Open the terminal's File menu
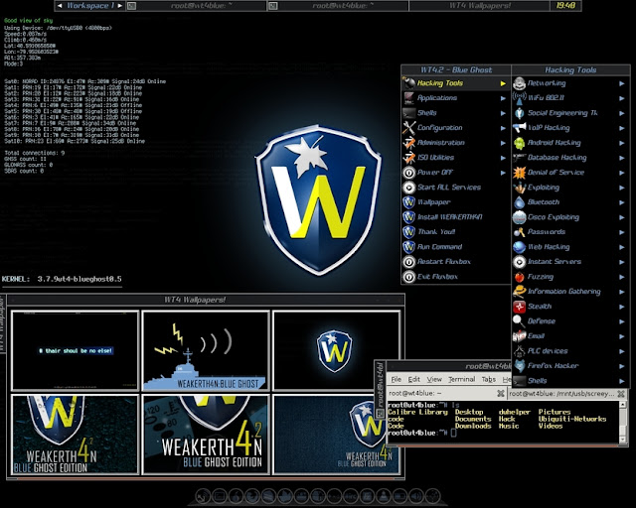636x508 pixels. click(x=396, y=379)
